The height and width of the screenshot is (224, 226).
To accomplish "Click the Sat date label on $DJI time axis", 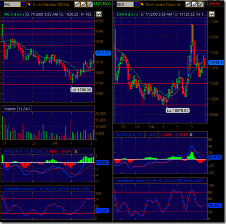I will coord(151,127).
